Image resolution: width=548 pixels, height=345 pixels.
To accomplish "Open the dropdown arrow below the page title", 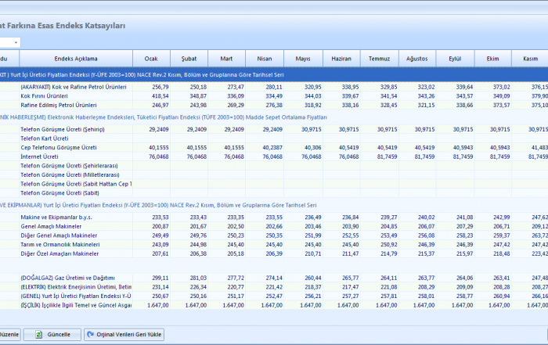I will 16,42.
